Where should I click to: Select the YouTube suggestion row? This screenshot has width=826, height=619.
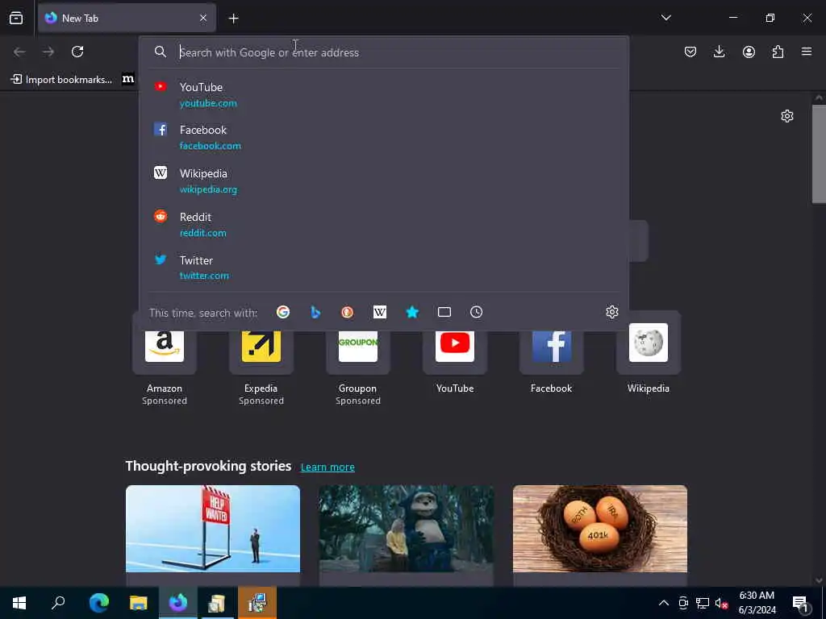[x=384, y=95]
